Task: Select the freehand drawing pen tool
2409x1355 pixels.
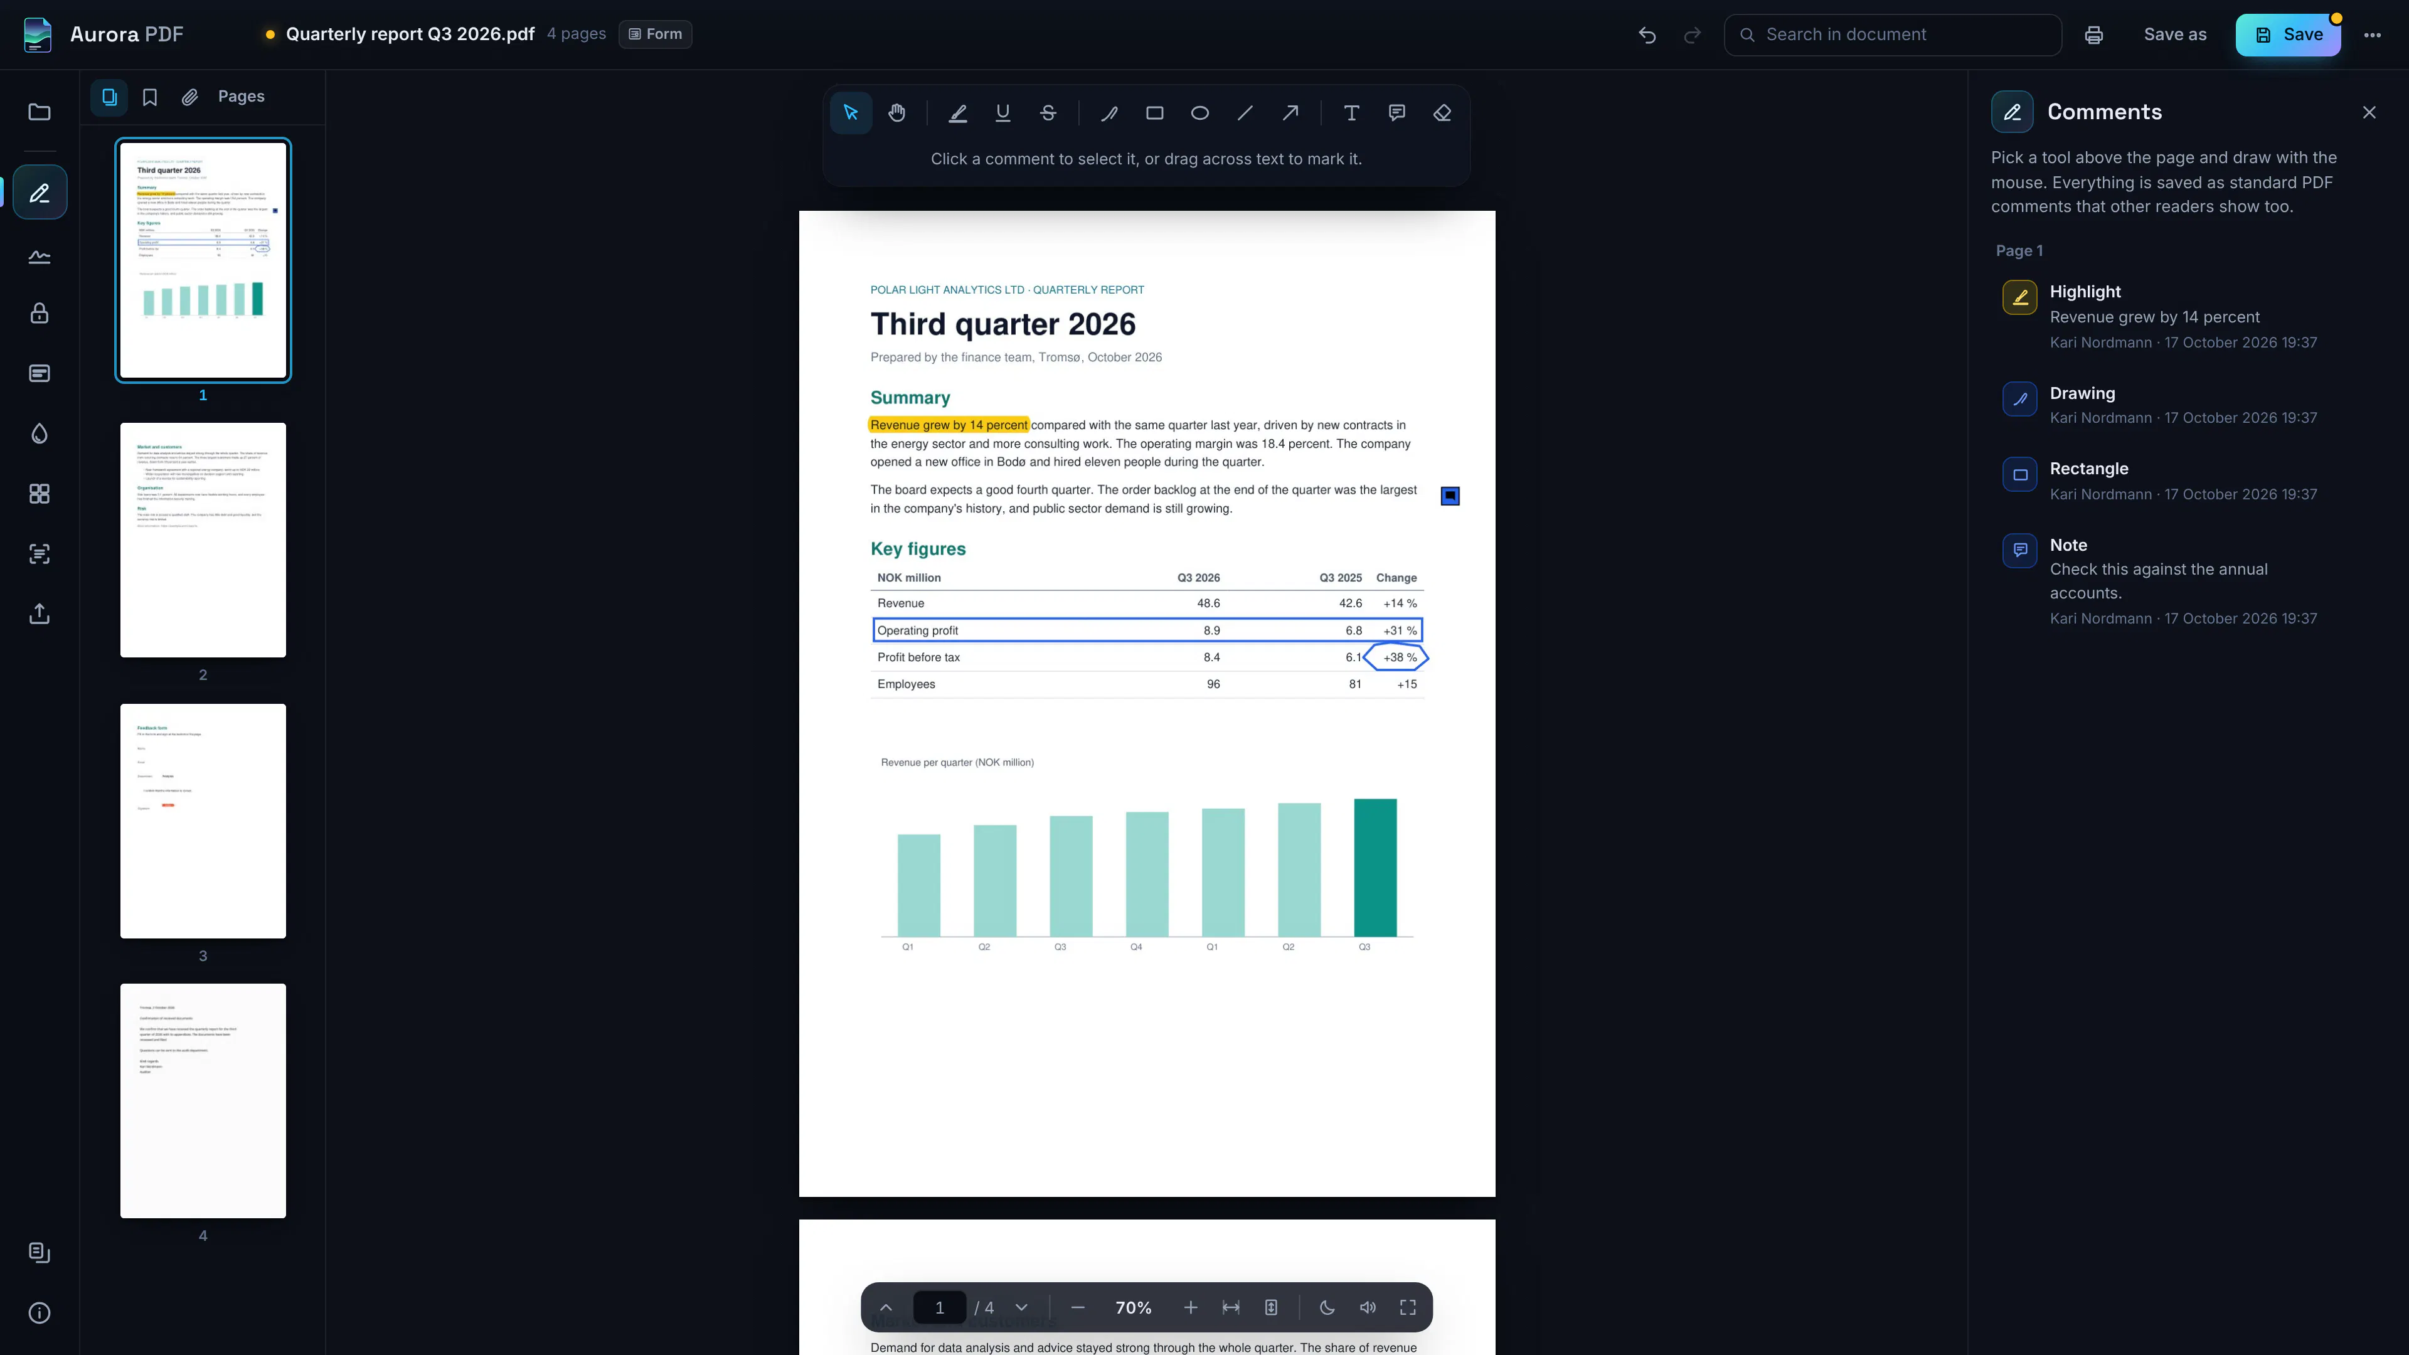Action: 1109,113
